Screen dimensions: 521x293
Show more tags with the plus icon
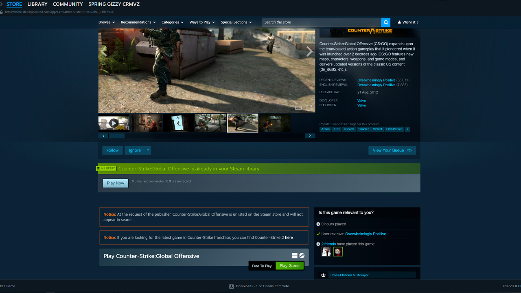pos(407,129)
